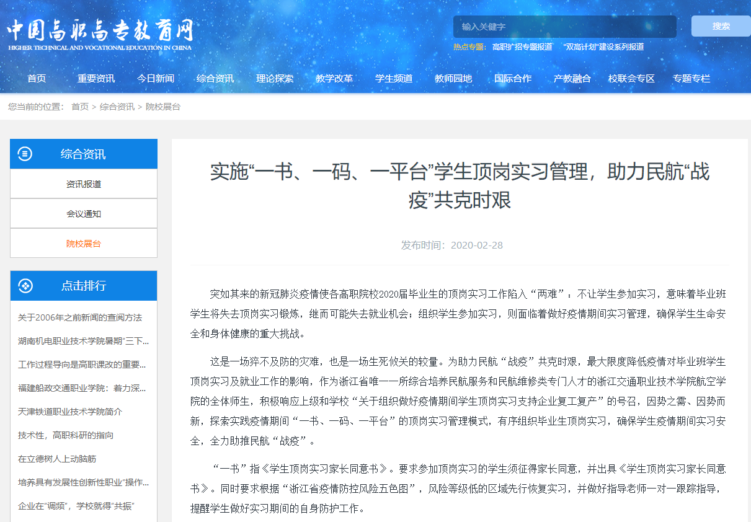Open the "双高计划"建设系列报道 link

coord(603,46)
